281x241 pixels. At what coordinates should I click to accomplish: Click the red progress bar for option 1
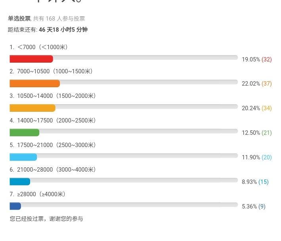click(31, 59)
